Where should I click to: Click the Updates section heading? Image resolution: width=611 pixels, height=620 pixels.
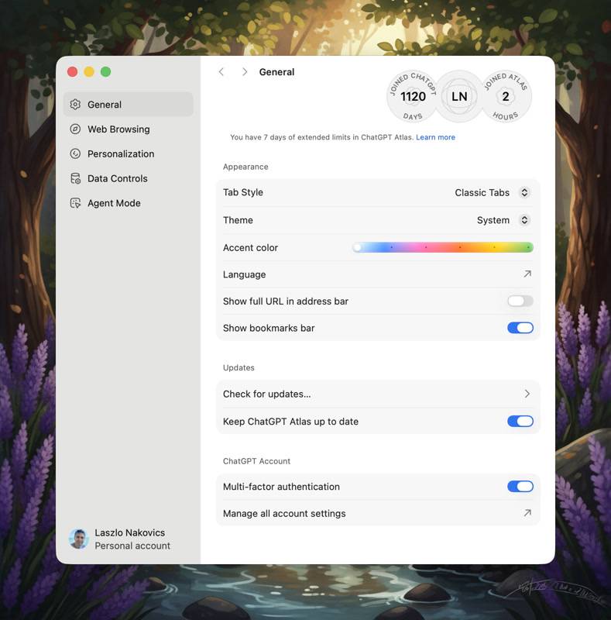click(239, 367)
